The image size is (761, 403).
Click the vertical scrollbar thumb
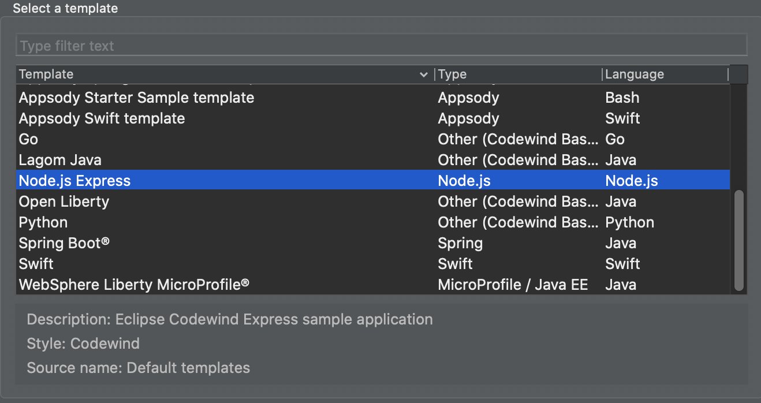(738, 240)
